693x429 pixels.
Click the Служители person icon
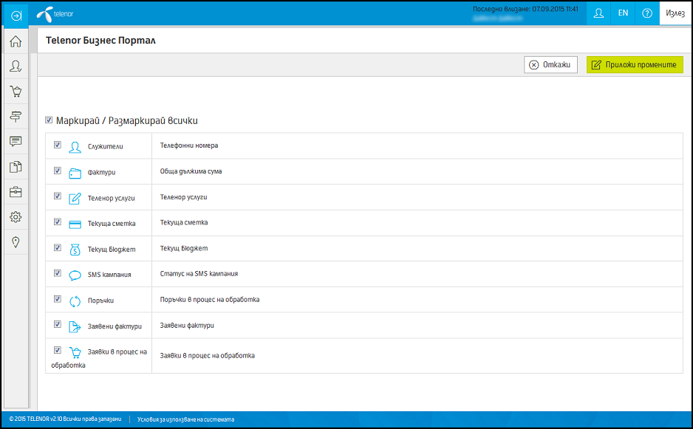coord(75,147)
